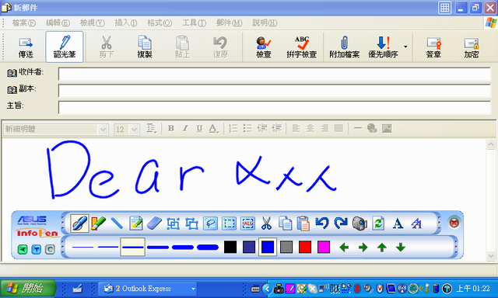
Task: Choose the second thinnest line width
Action: [108, 247]
